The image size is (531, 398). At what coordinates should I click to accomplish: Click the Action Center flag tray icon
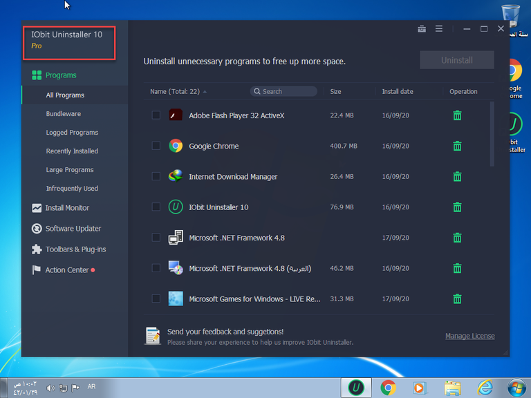75,388
